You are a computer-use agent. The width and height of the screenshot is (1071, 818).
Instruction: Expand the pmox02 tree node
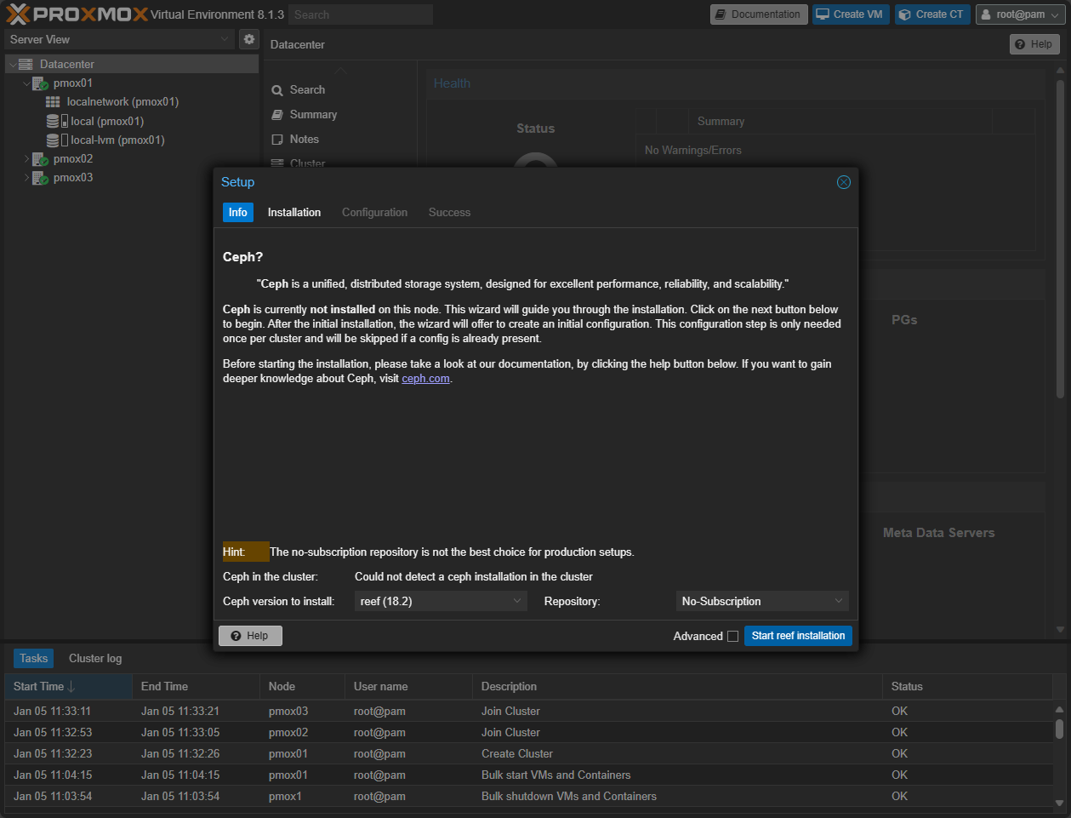(26, 159)
